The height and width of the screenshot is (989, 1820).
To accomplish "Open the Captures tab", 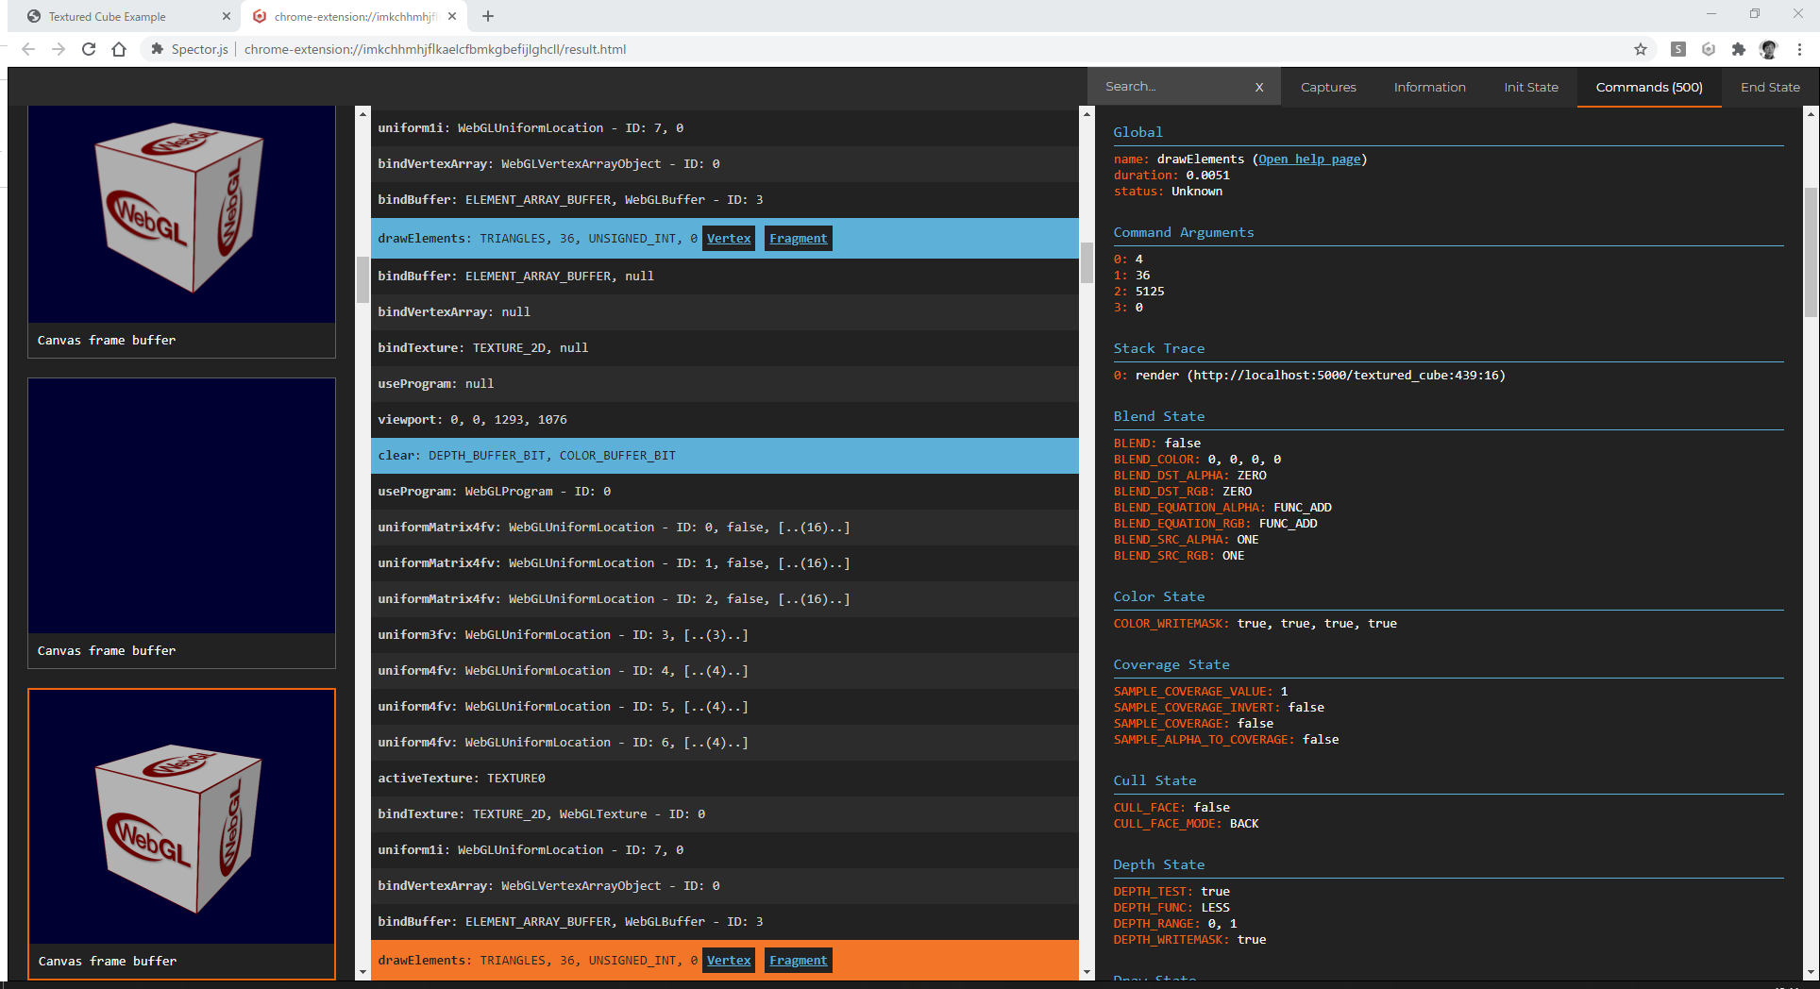I will tap(1328, 87).
